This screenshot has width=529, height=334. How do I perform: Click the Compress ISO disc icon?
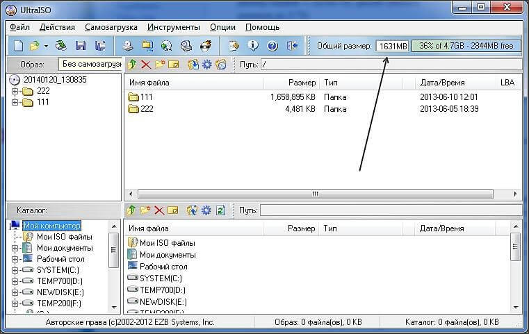point(167,46)
